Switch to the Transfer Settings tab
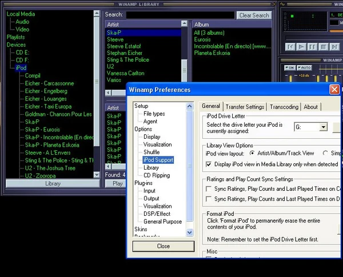 pos(245,107)
